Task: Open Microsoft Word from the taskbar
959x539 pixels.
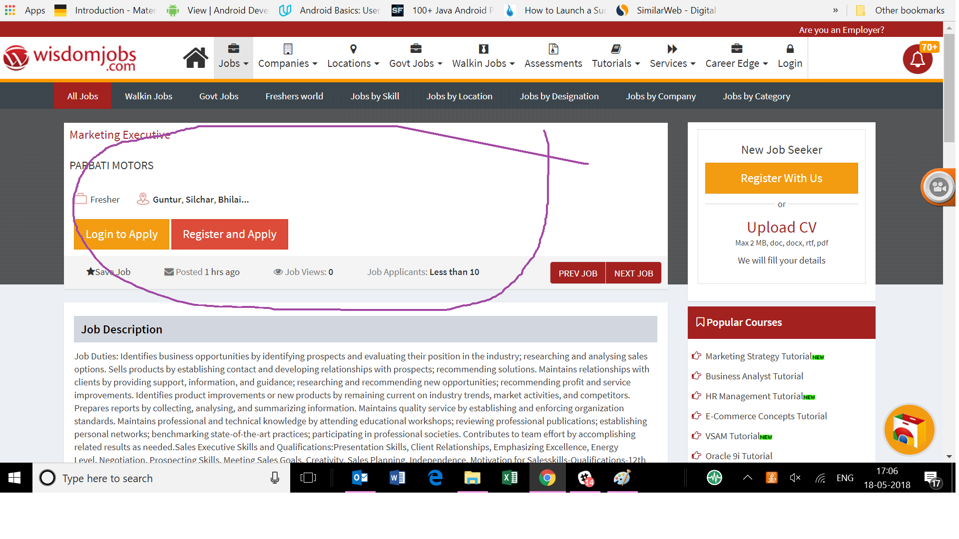Action: [398, 478]
